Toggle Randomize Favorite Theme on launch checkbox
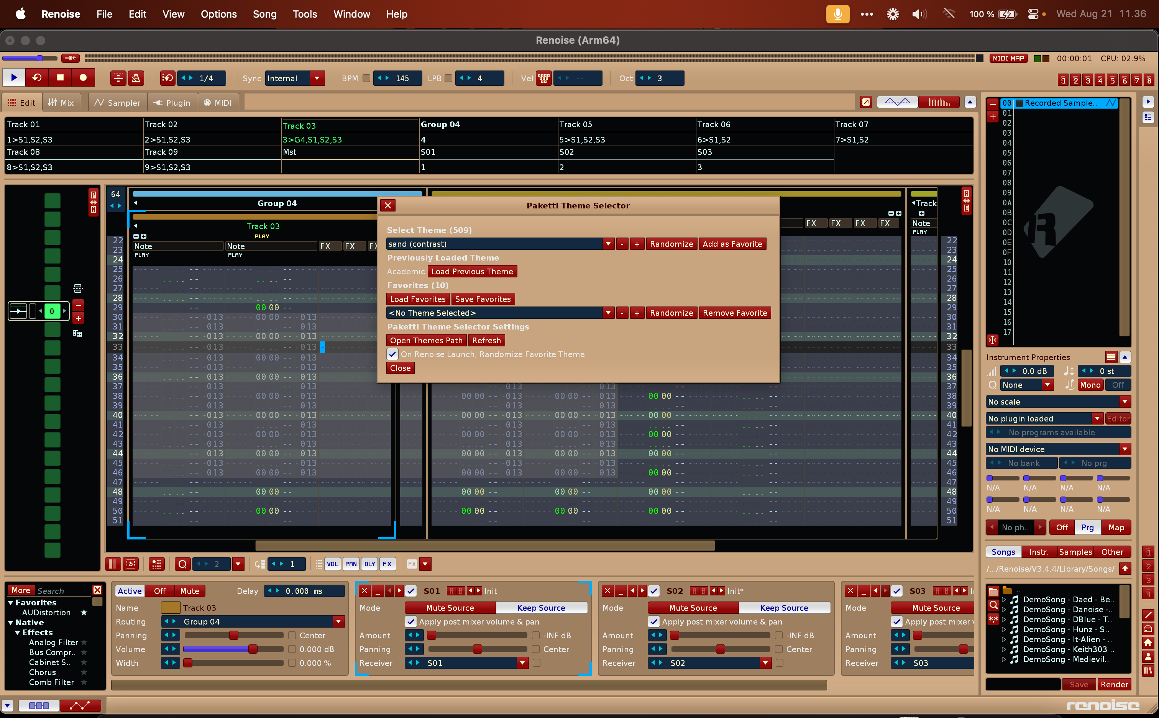The height and width of the screenshot is (718, 1159). (x=392, y=354)
